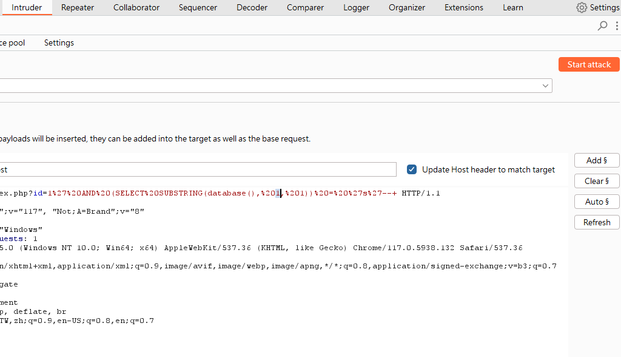
Task: Open the three-dot options menu
Action: pyautogui.click(x=617, y=25)
